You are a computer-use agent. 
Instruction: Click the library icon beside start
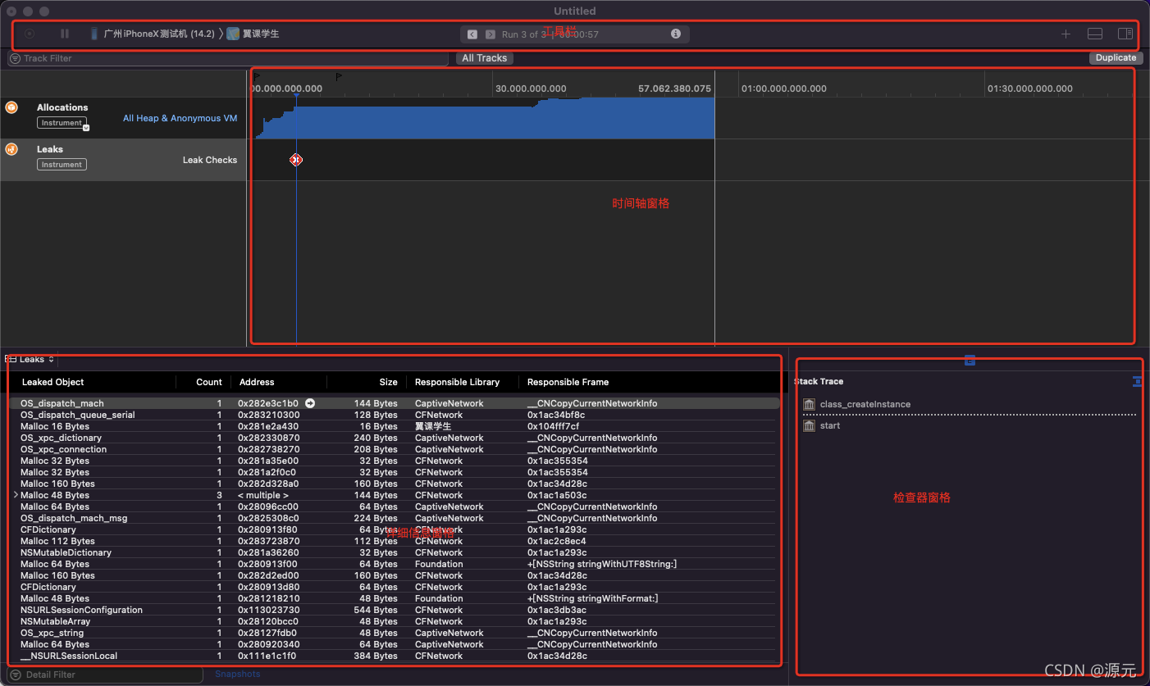click(810, 425)
